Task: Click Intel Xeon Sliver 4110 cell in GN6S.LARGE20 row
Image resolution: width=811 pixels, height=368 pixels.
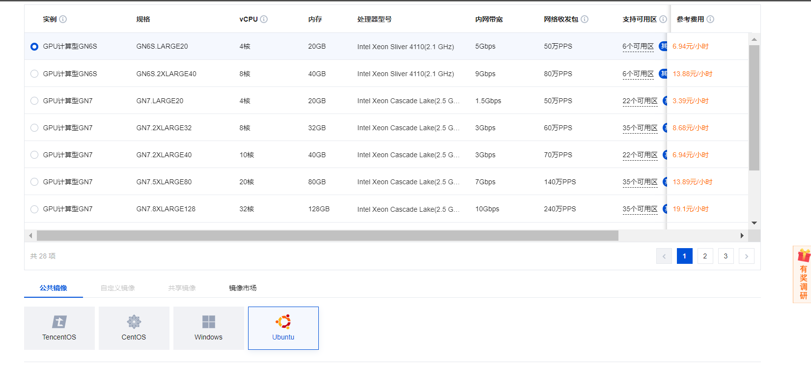Action: pyautogui.click(x=406, y=47)
